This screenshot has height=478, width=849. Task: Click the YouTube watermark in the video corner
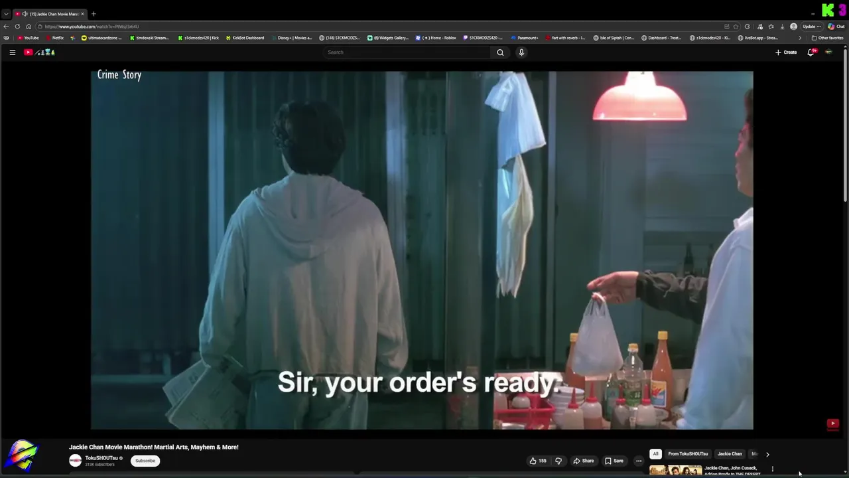click(833, 424)
